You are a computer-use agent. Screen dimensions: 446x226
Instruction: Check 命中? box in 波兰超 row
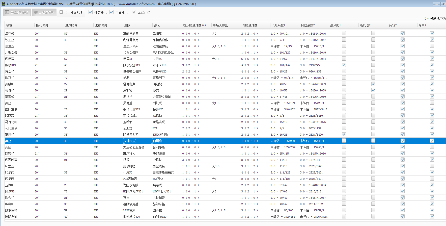pyautogui.click(x=432, y=46)
